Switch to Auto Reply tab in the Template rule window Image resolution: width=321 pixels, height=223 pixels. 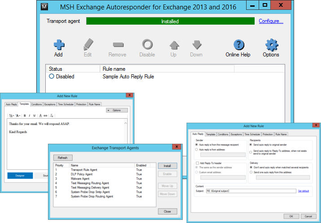click(x=11, y=104)
